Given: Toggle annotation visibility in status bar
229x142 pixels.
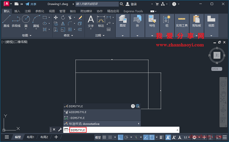Looking at the screenshot, I should (x=168, y=137).
